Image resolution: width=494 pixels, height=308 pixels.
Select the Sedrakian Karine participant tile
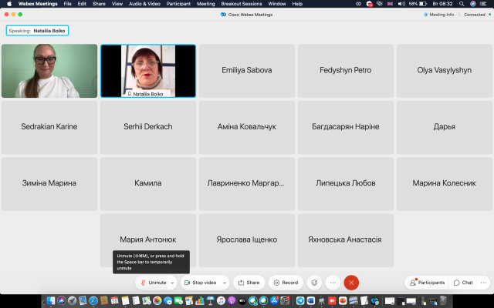coord(49,127)
